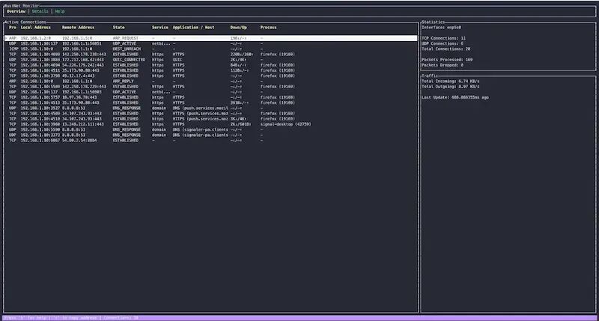Screen dimensions: 599x321
Task: Click the Packets Processed: 169 line
Action: (447, 60)
